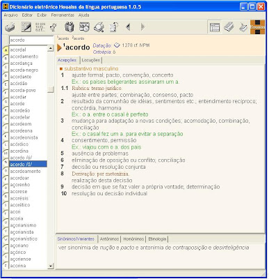Viewport: 269px width, 279px height.
Task: Jump to letter A index tab
Action: click(x=6, y=50)
